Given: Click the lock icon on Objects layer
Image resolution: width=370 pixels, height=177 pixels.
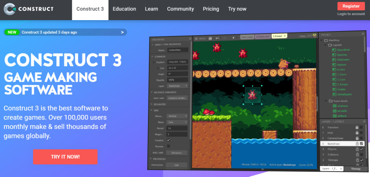Looking at the screenshot, I should [x=357, y=149].
